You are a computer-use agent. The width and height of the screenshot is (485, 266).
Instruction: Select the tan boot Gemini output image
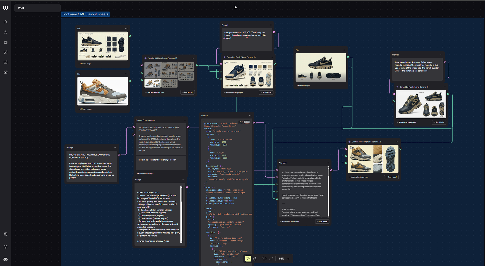click(x=421, y=104)
